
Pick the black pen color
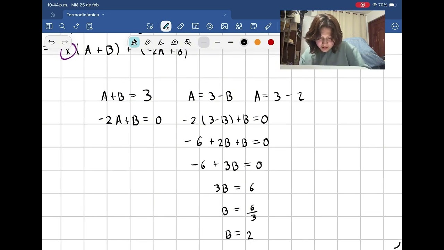coord(244,42)
